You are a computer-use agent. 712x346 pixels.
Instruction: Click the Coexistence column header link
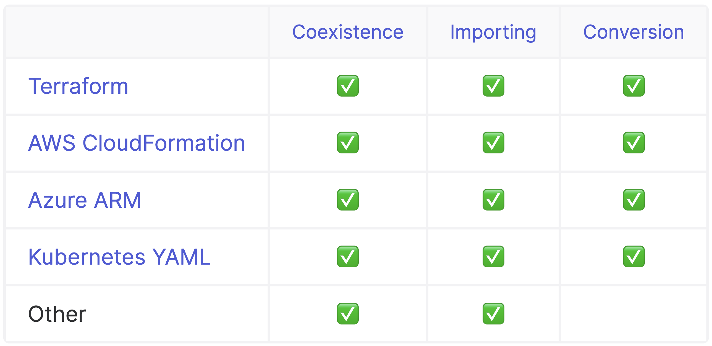(x=348, y=32)
